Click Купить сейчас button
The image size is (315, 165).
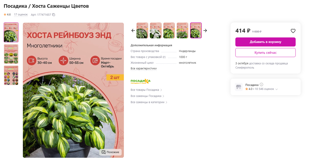coord(265,53)
